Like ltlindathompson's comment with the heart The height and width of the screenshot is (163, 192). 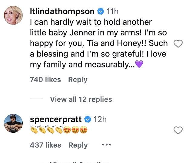tap(178, 44)
